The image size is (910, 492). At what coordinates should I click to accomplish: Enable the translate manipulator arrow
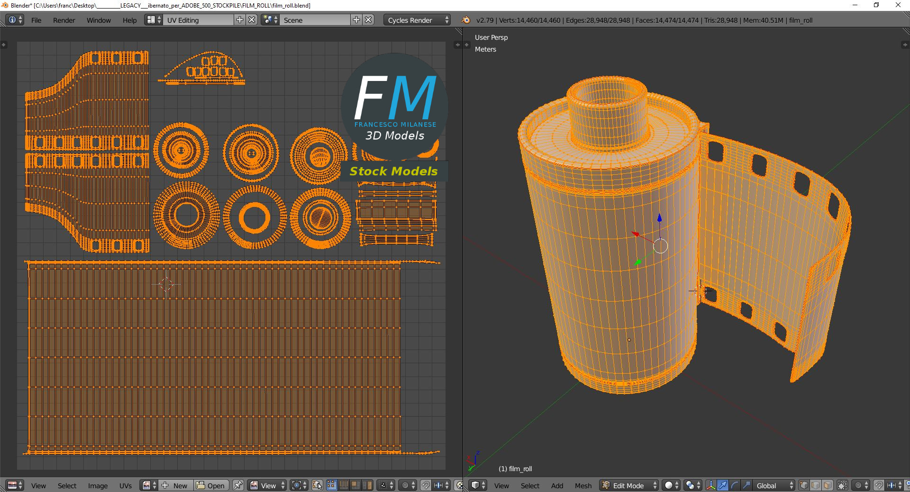tap(722, 485)
